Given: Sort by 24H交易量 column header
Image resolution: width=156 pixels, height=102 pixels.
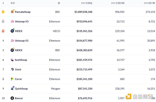Looking at the screenshot, I should coord(87,3).
